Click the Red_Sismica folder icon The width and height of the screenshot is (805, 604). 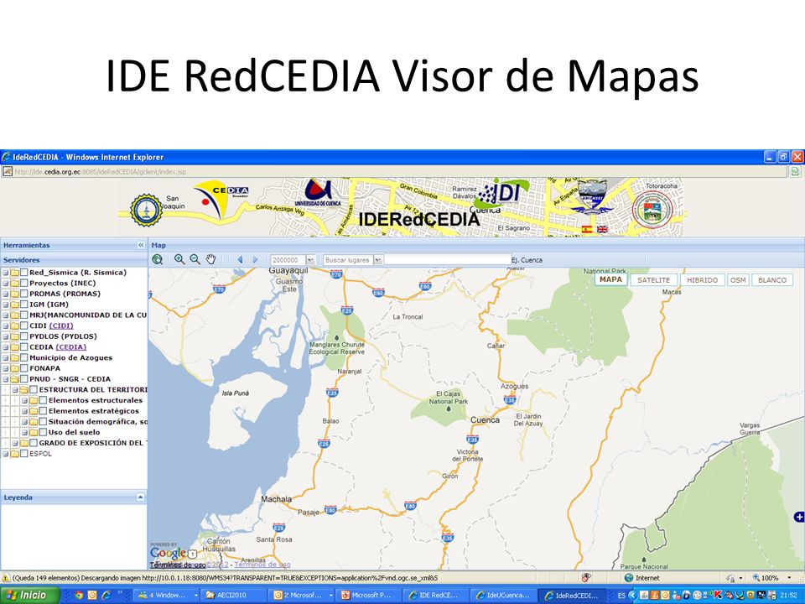(15, 273)
